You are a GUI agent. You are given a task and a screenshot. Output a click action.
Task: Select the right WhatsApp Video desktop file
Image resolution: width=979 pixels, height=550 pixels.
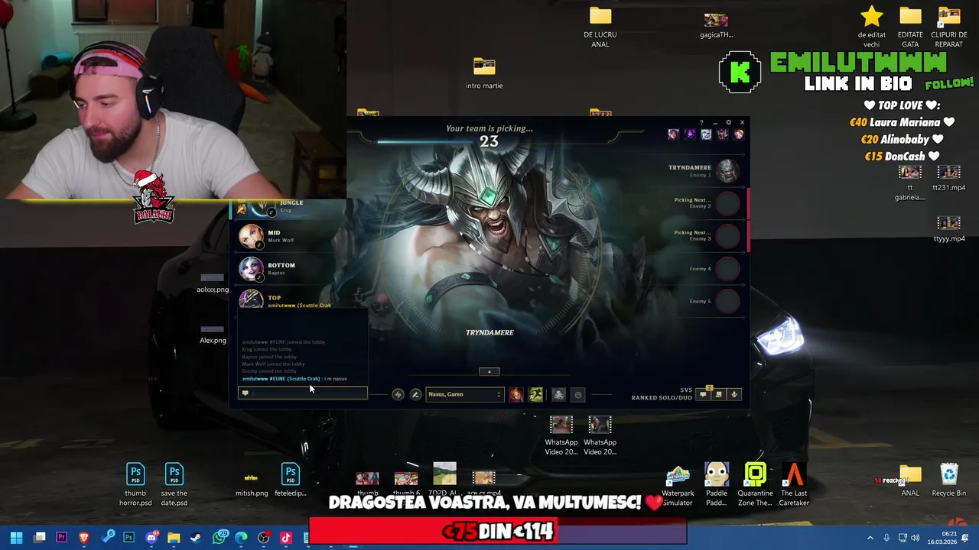(x=600, y=435)
